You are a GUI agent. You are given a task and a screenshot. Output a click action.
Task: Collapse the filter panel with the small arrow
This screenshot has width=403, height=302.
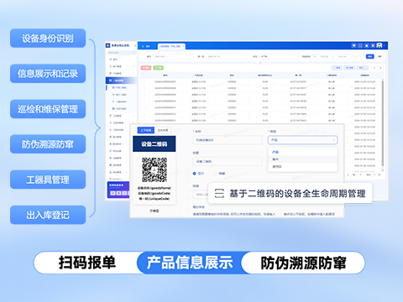coord(260,63)
